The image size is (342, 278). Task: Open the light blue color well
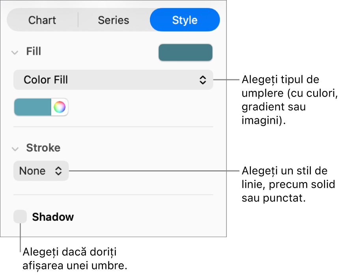(33, 107)
